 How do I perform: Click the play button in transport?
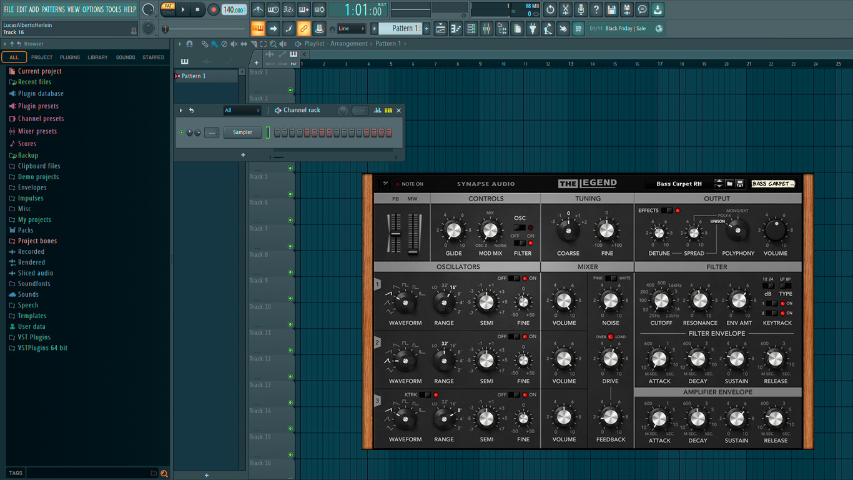pos(183,9)
